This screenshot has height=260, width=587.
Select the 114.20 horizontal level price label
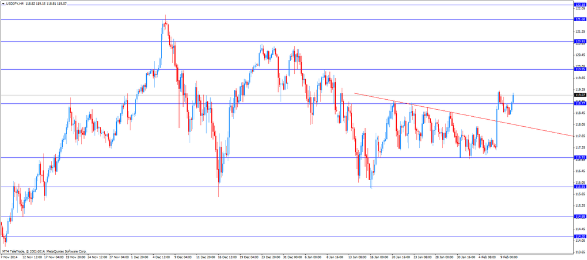pyautogui.click(x=579, y=237)
